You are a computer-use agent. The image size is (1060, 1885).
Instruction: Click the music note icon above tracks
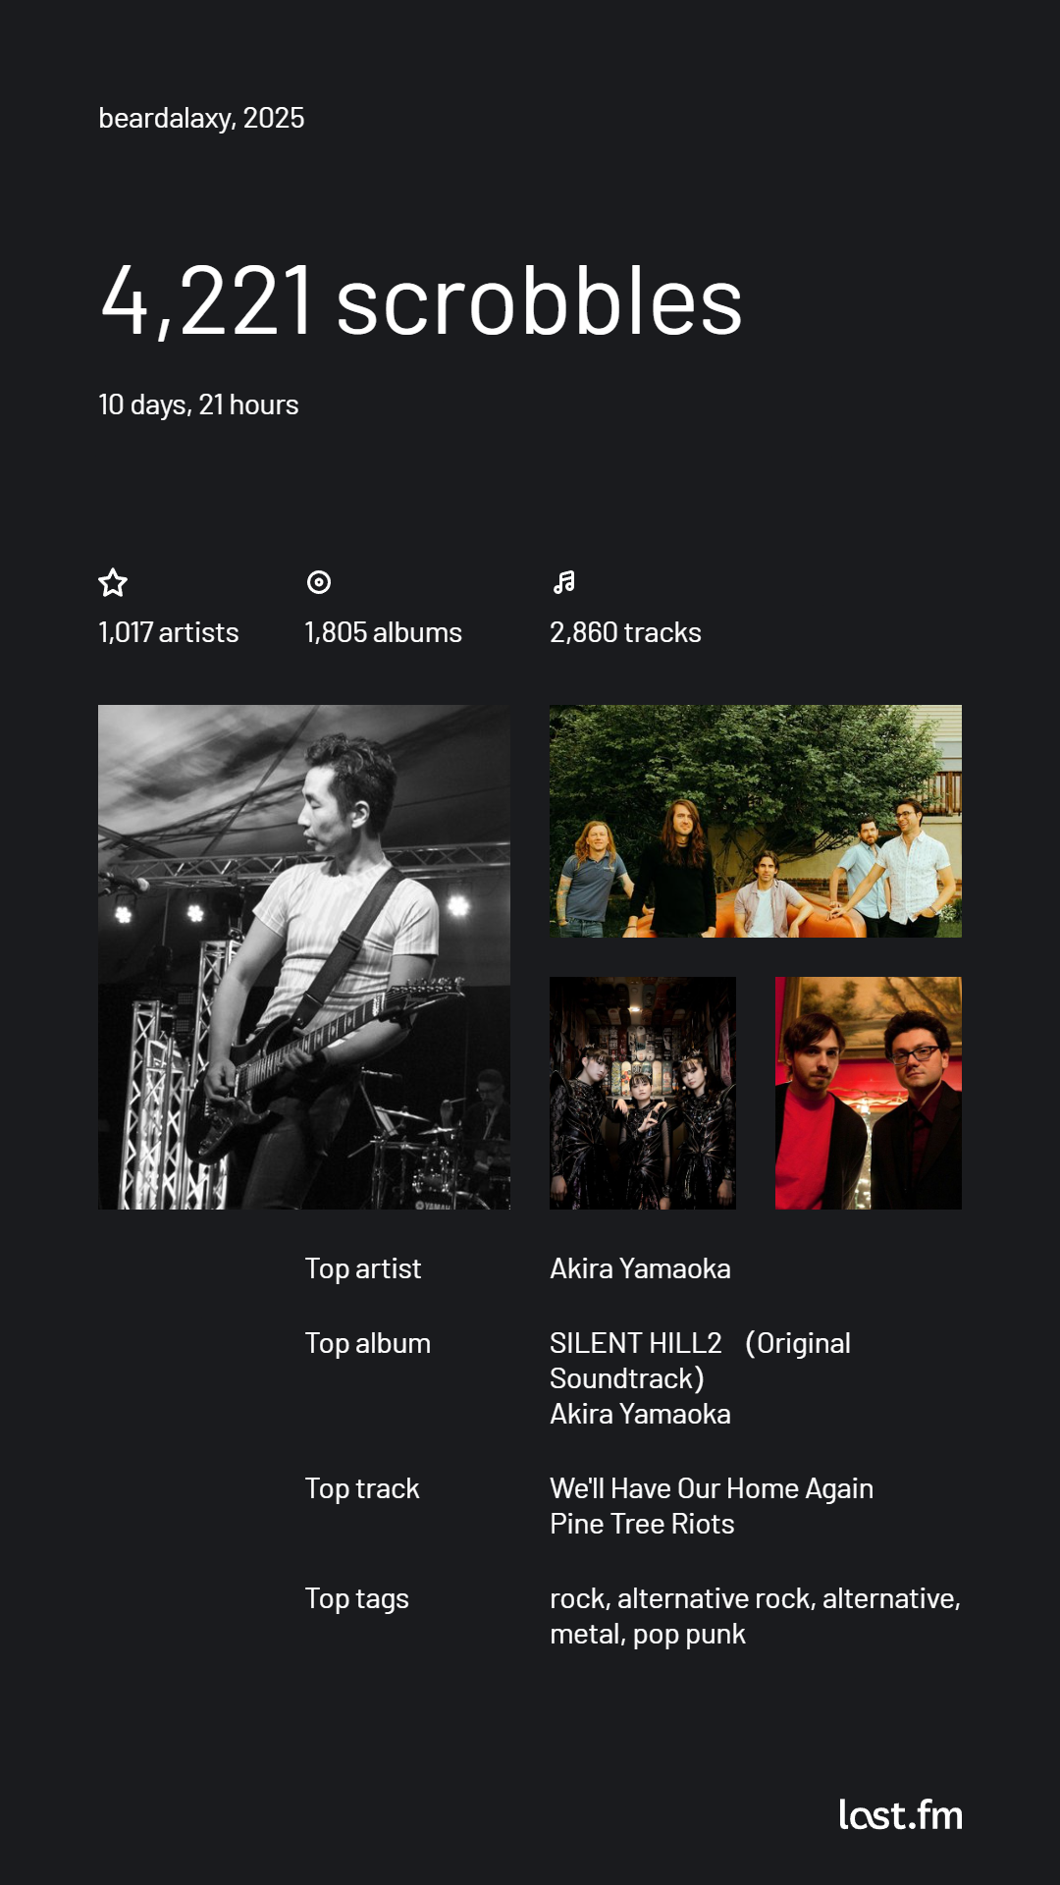point(564,582)
